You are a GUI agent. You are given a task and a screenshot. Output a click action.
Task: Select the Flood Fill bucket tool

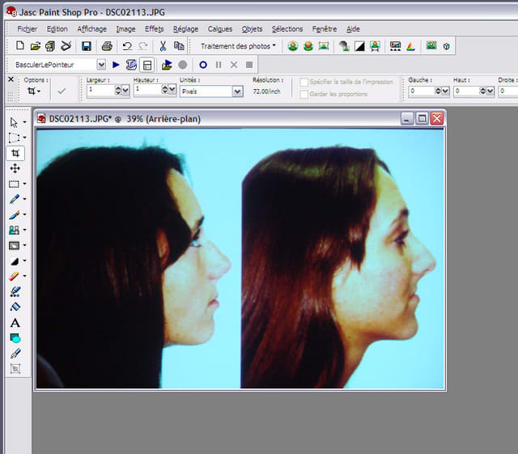pos(15,307)
